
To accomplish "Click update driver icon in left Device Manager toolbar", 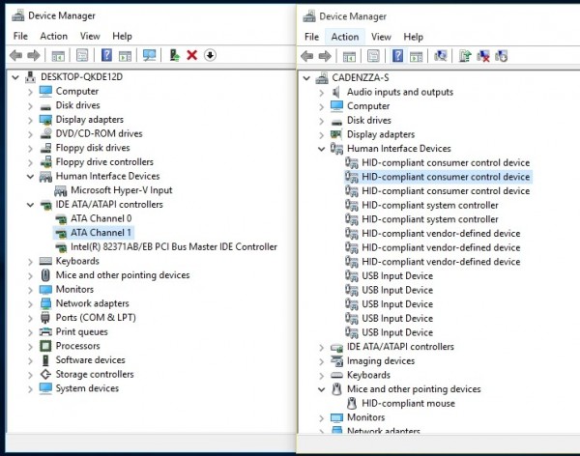I will pos(173,55).
